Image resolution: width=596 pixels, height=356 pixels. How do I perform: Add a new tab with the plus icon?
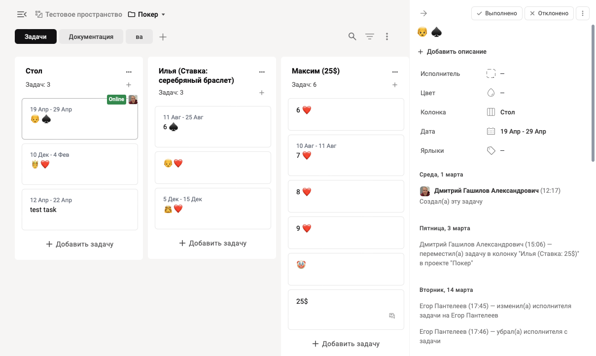point(163,37)
